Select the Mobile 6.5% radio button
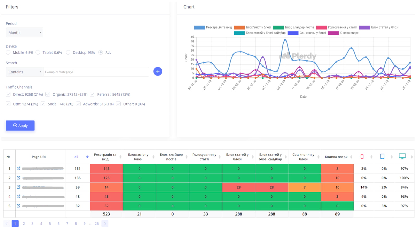The image size is (417, 229). click(8, 53)
